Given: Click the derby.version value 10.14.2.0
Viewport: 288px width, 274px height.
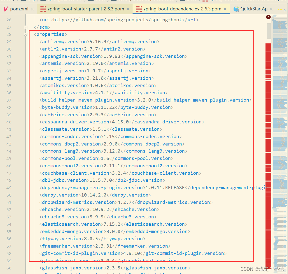Looking at the screenshot, I should coord(94,195).
